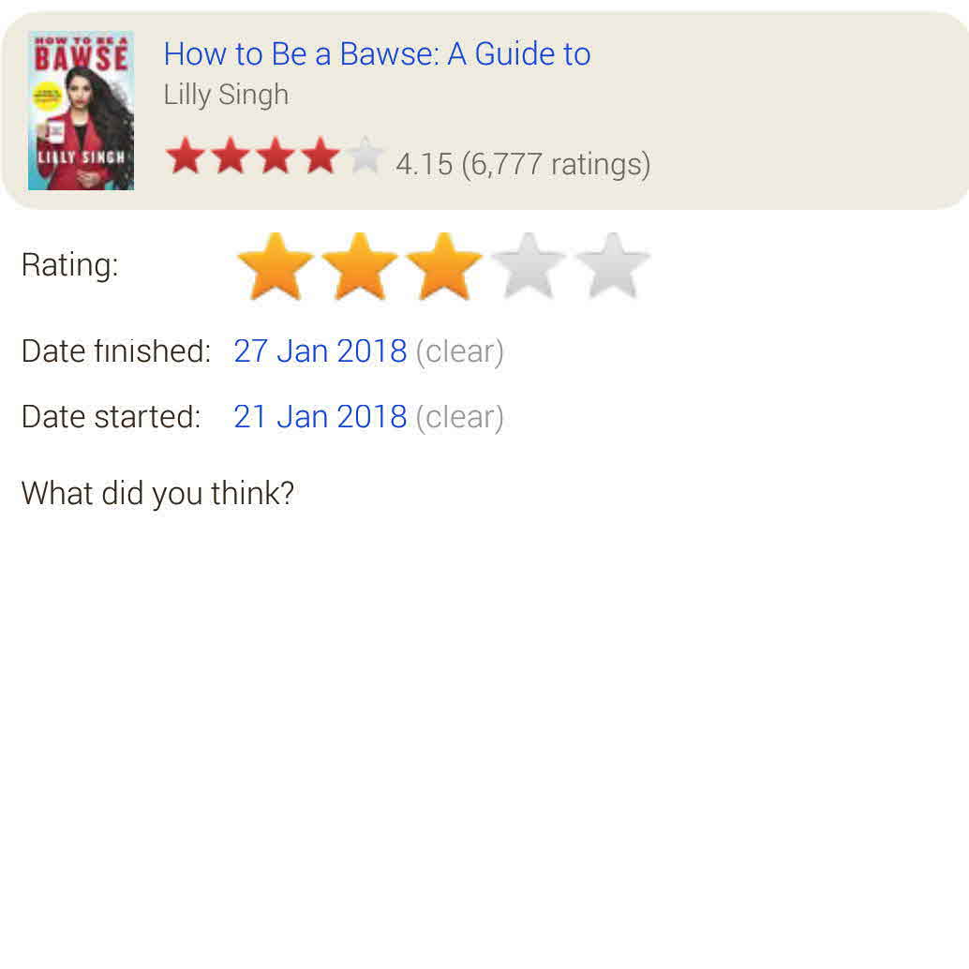The width and height of the screenshot is (969, 969).
Task: Clear the date finished value
Action: click(x=460, y=351)
